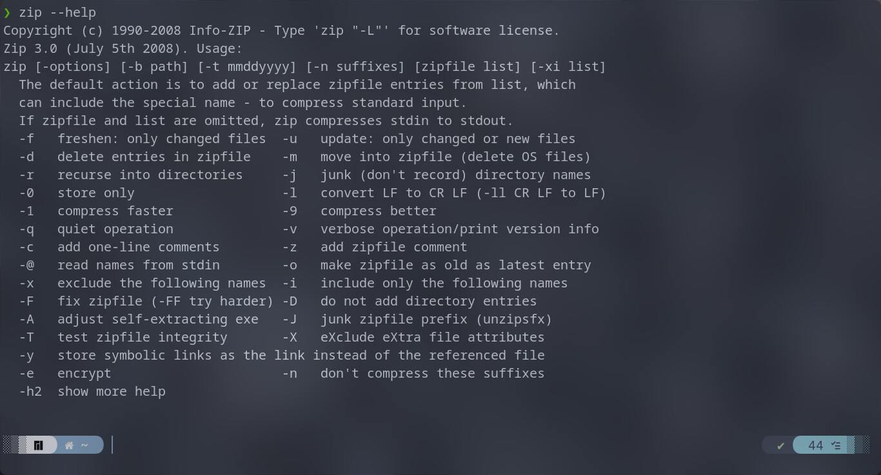Click the green checkmark status icon
Viewport: 881px width, 475px height.
click(780, 445)
